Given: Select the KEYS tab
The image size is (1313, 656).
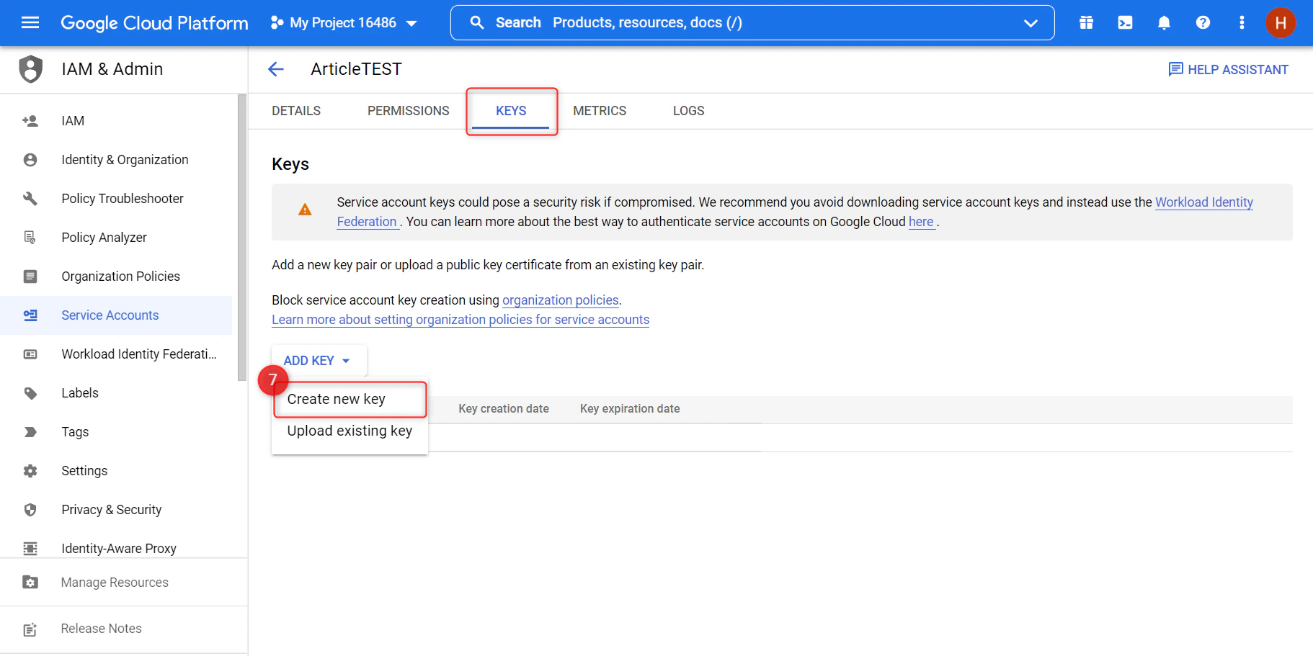Looking at the screenshot, I should [511, 111].
